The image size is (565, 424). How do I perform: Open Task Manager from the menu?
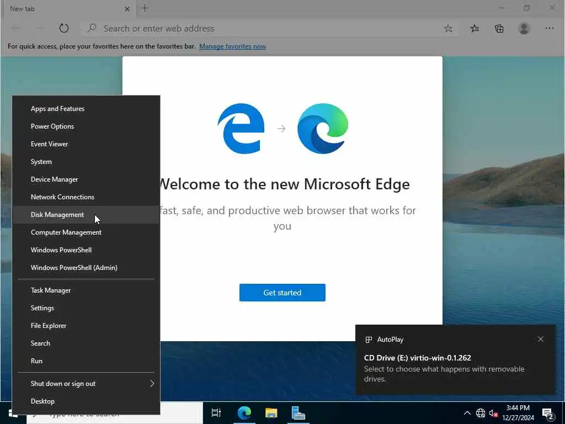(x=87, y=290)
